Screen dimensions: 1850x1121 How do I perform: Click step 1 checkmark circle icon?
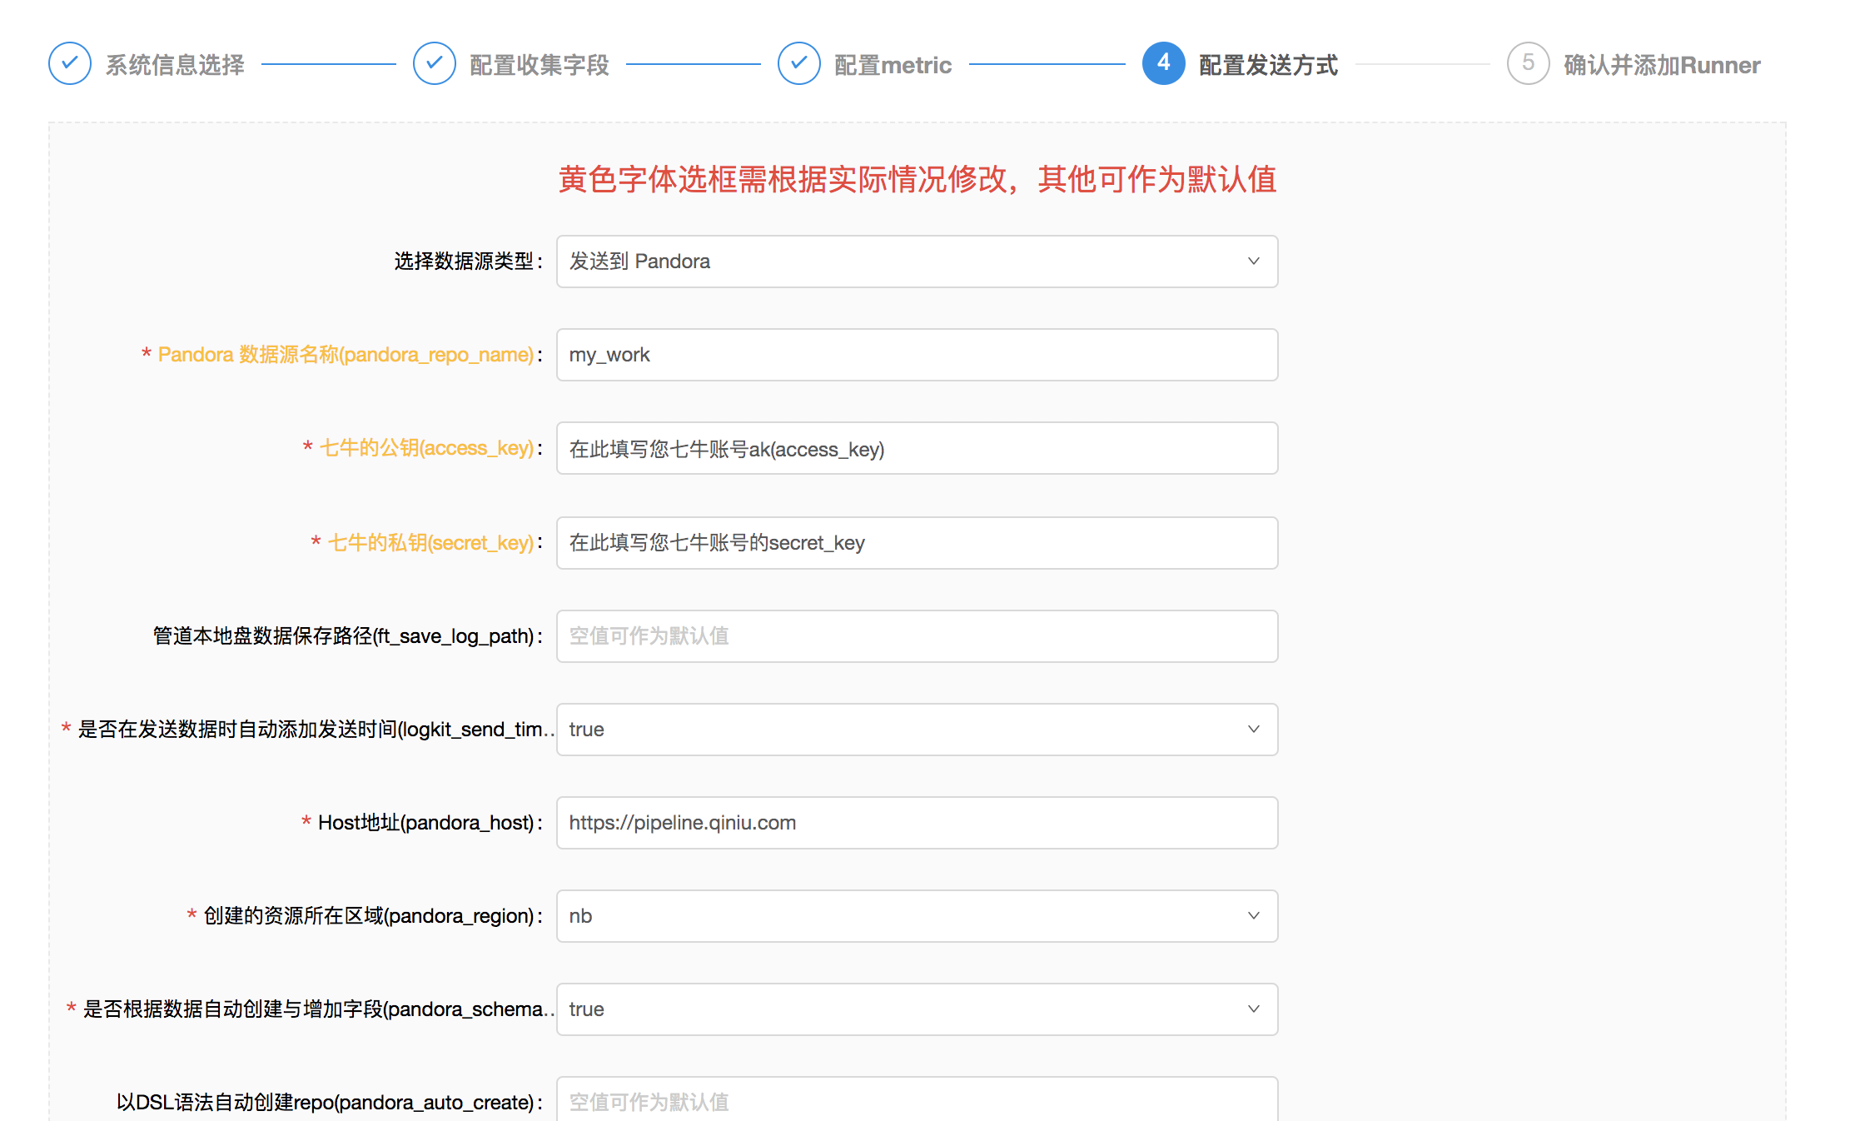pyautogui.click(x=70, y=63)
